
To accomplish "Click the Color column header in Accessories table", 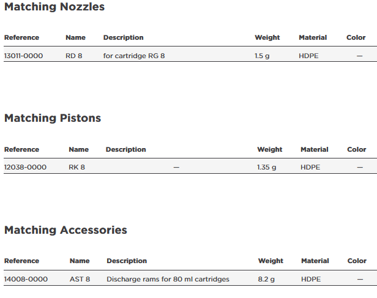I will (357, 261).
